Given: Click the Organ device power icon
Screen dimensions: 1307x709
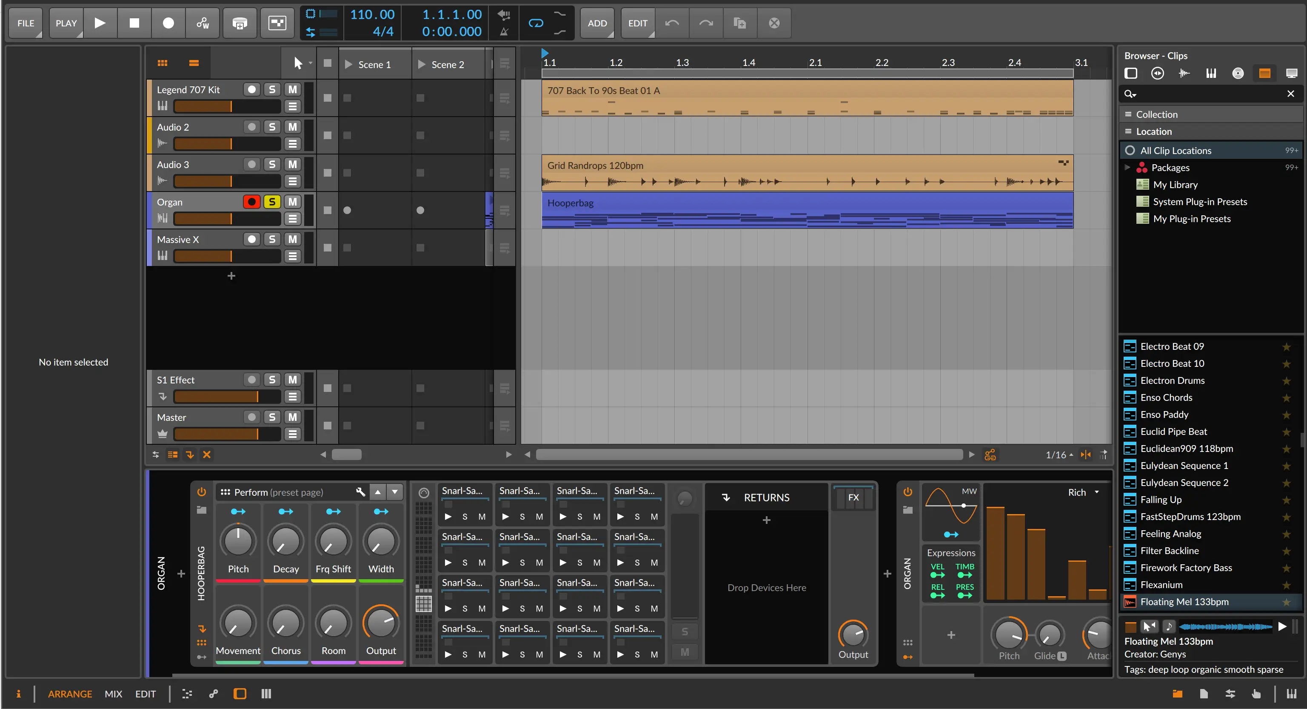Looking at the screenshot, I should (907, 491).
